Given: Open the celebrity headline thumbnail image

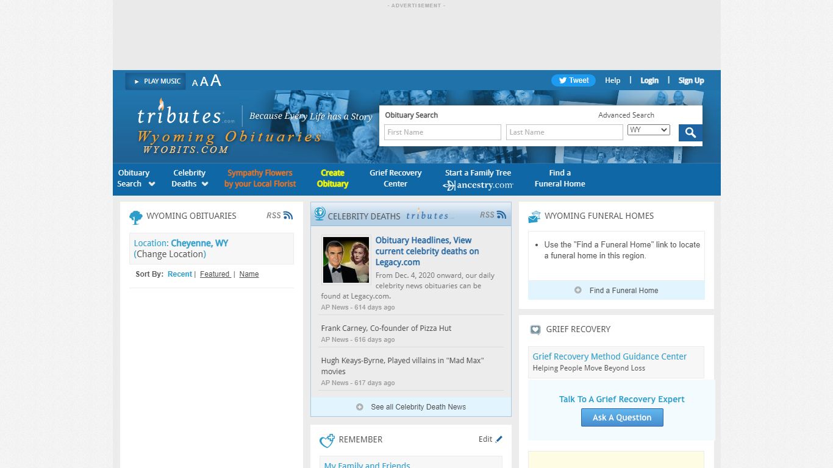Looking at the screenshot, I should (346, 260).
